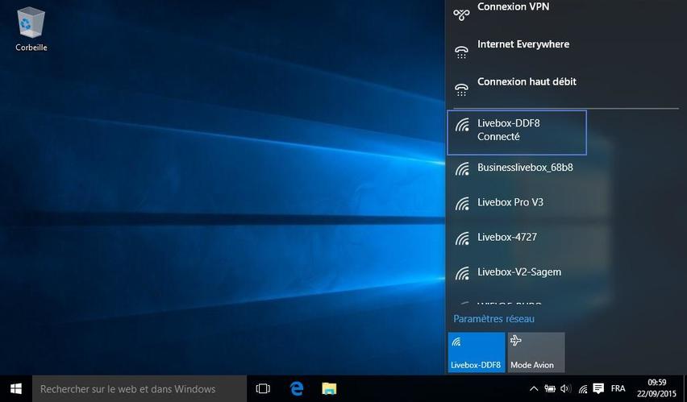Click the Windows Start button
687x402 pixels.
click(x=15, y=388)
